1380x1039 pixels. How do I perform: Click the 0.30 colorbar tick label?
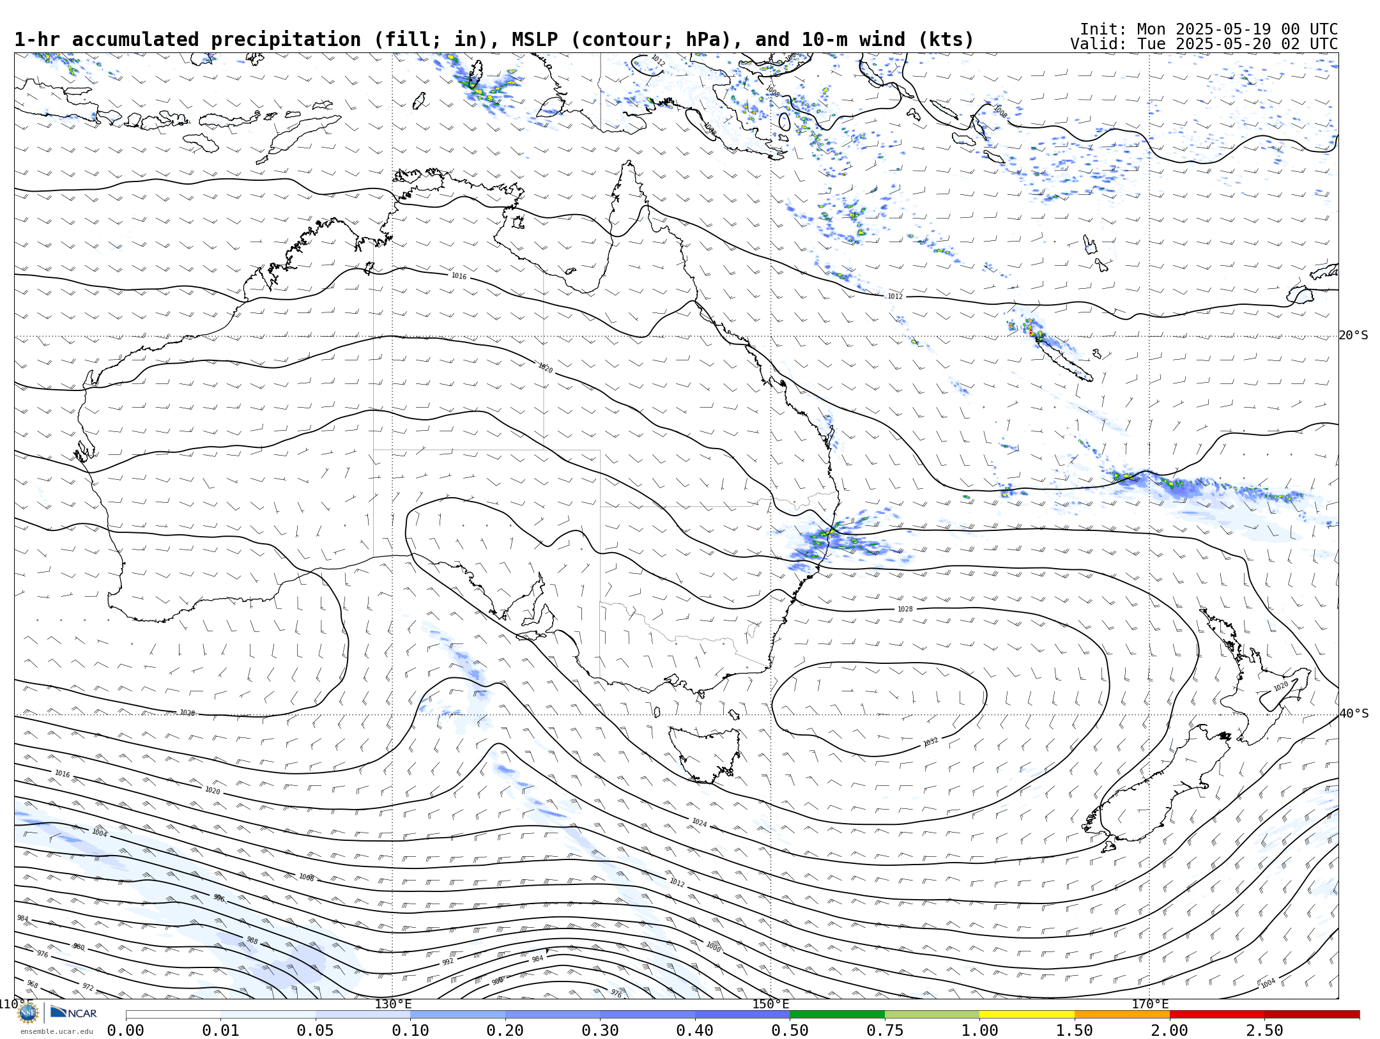click(x=600, y=1031)
